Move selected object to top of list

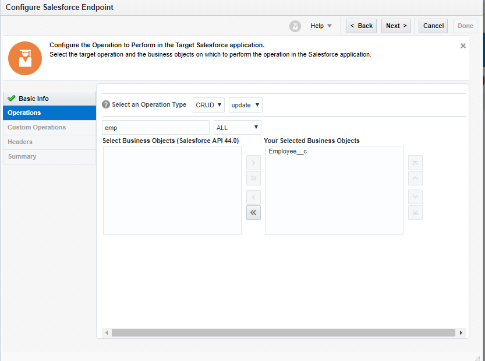tap(415, 163)
